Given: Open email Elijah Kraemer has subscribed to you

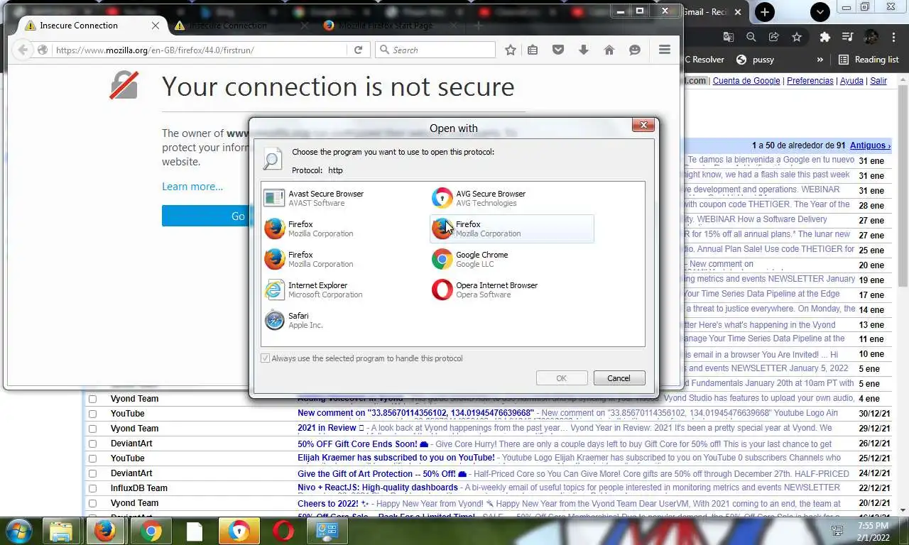Looking at the screenshot, I should coord(396,458).
